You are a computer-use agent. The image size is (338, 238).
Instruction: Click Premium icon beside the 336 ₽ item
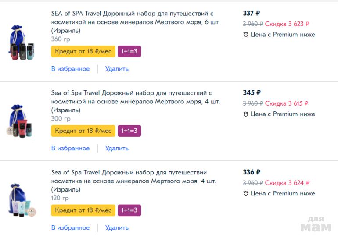[x=246, y=193]
